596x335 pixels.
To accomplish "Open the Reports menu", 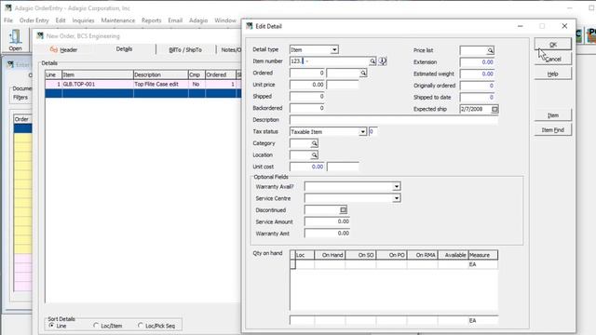I will [x=151, y=20].
